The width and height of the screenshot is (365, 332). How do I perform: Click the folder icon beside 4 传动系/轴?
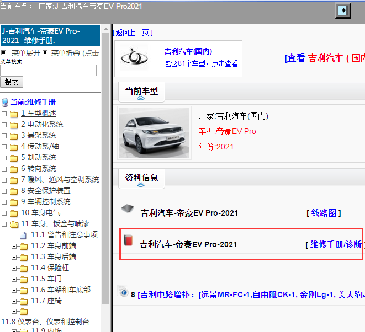[x=14, y=147]
